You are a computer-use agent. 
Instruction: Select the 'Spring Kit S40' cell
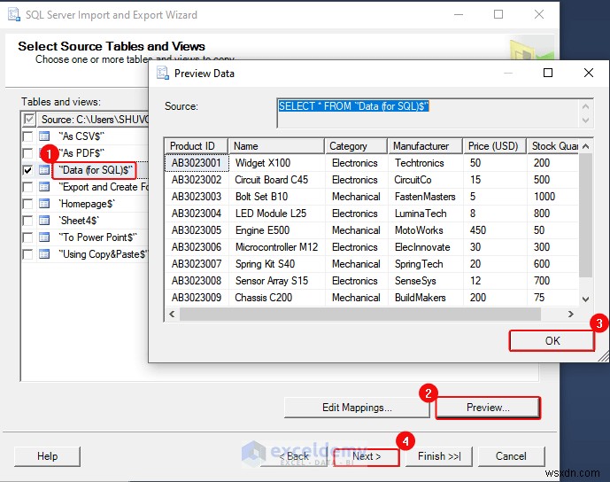(277, 264)
